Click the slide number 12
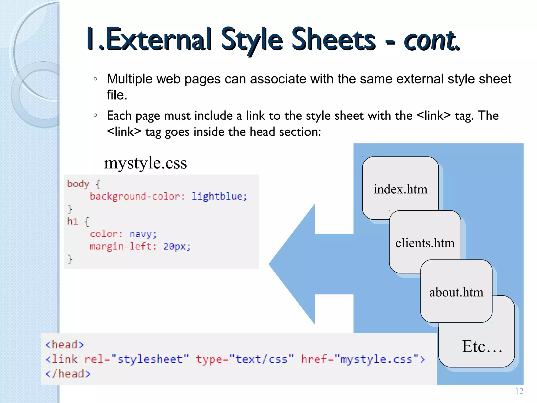The image size is (537, 403). pyautogui.click(x=519, y=391)
